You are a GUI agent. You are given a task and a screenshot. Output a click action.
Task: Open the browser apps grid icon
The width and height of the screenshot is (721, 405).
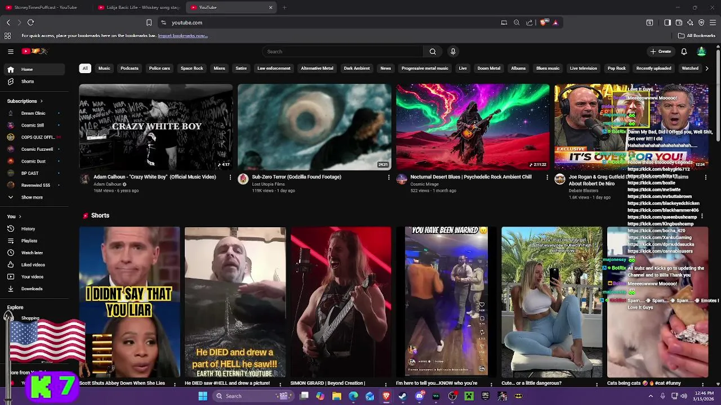(x=7, y=35)
